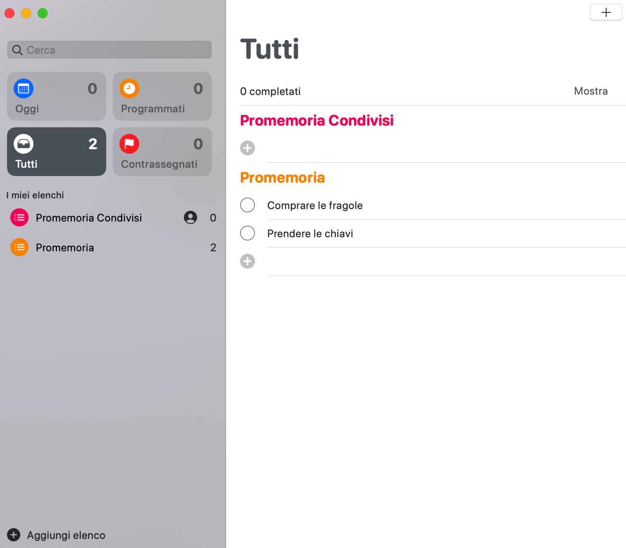Mark Comprare le fragole as completed
The width and height of the screenshot is (626, 548).
(248, 205)
